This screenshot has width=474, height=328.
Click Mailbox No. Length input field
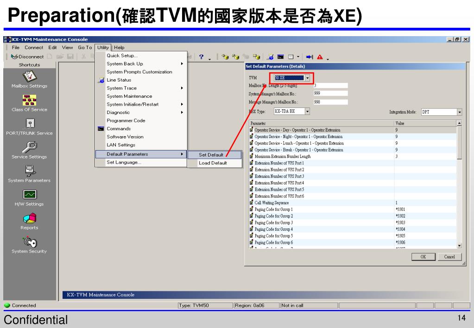pos(330,86)
